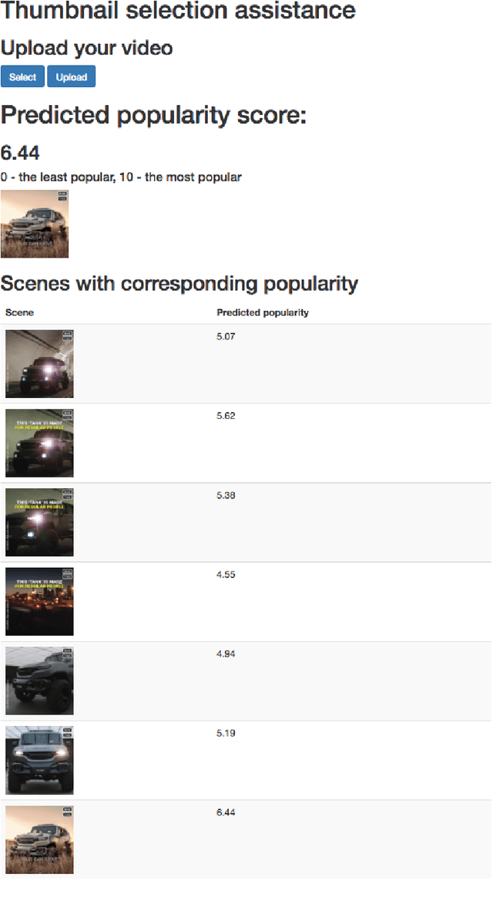Screen dimensions: 493x898
Task: Open the front-view truck thumbnail scored 5.19
Action: (39, 760)
